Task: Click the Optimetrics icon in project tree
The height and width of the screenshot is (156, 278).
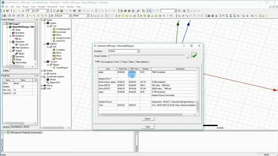Action: (13, 57)
